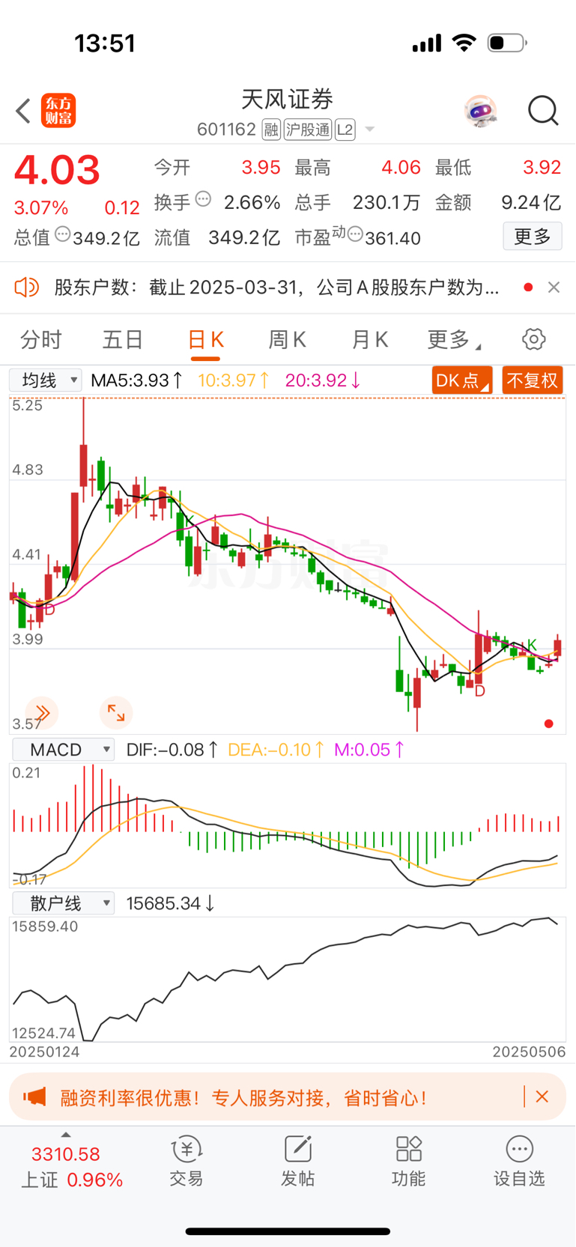Tap the MA10 3.97 value label

pos(234,380)
